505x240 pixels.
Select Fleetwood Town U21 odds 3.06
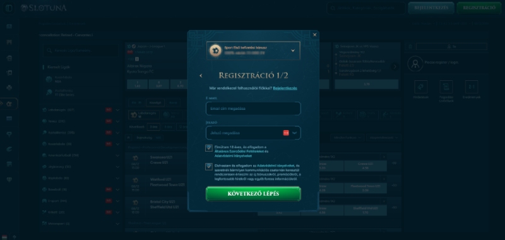[x=365, y=188]
